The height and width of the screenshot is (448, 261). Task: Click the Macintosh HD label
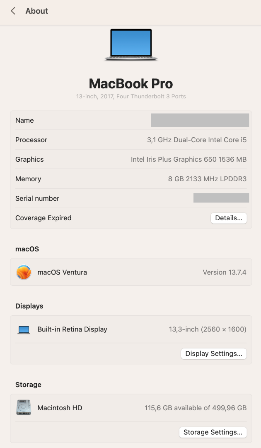pos(60,408)
